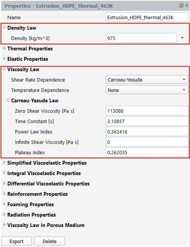Collapse the Density Law section

click(4, 28)
